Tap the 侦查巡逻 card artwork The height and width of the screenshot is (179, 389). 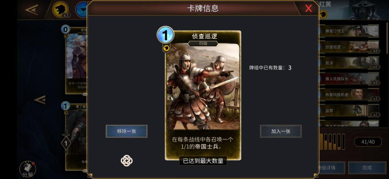tap(203, 87)
